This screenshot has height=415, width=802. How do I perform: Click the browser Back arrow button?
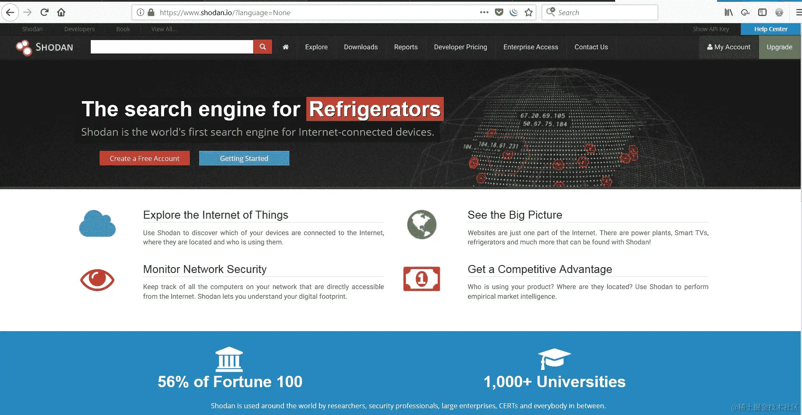[x=10, y=13]
